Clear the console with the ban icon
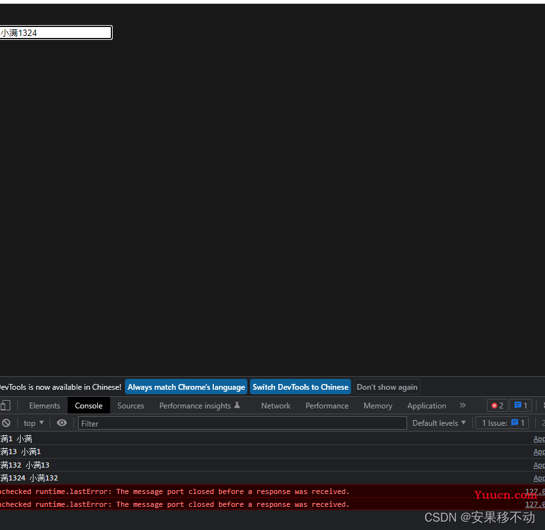Viewport: 545px width, 530px height. [x=6, y=423]
